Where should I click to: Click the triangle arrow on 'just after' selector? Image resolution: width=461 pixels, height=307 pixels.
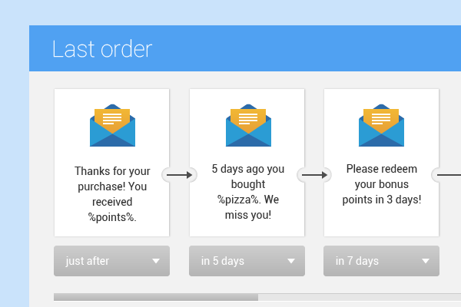tap(156, 261)
